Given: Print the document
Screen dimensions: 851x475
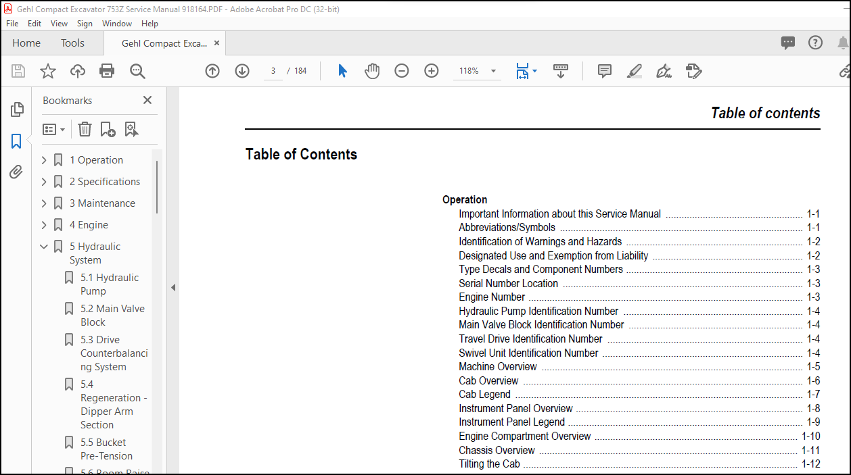Looking at the screenshot, I should (107, 71).
